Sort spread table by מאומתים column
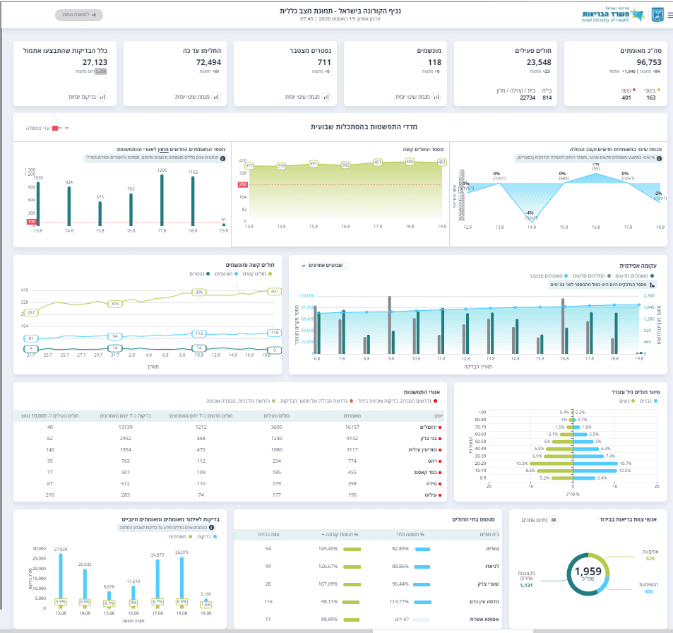Screen dimensions: 673x633 point(352,415)
